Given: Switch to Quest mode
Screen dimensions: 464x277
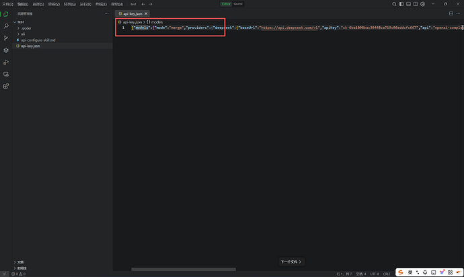Looking at the screenshot, I should pos(237,4).
